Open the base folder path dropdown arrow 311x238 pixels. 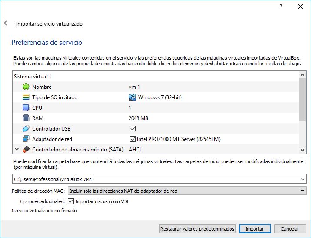(x=302, y=179)
